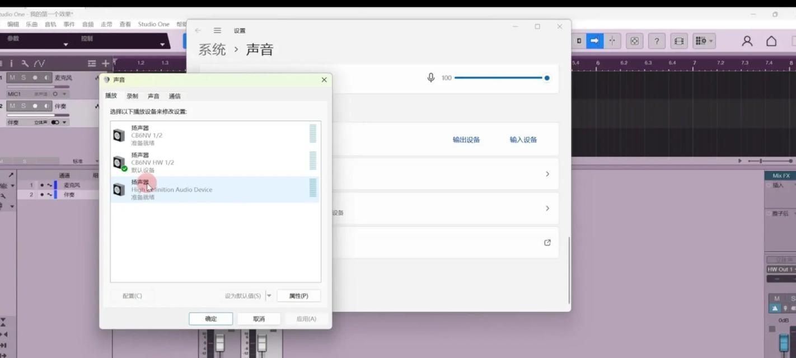Solo the 伴奏 track
Image resolution: width=796 pixels, height=358 pixels.
pos(24,106)
